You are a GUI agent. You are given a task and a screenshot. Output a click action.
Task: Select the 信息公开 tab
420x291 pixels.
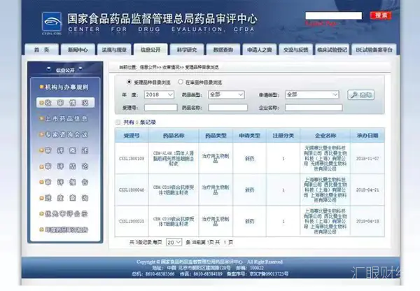coord(150,50)
